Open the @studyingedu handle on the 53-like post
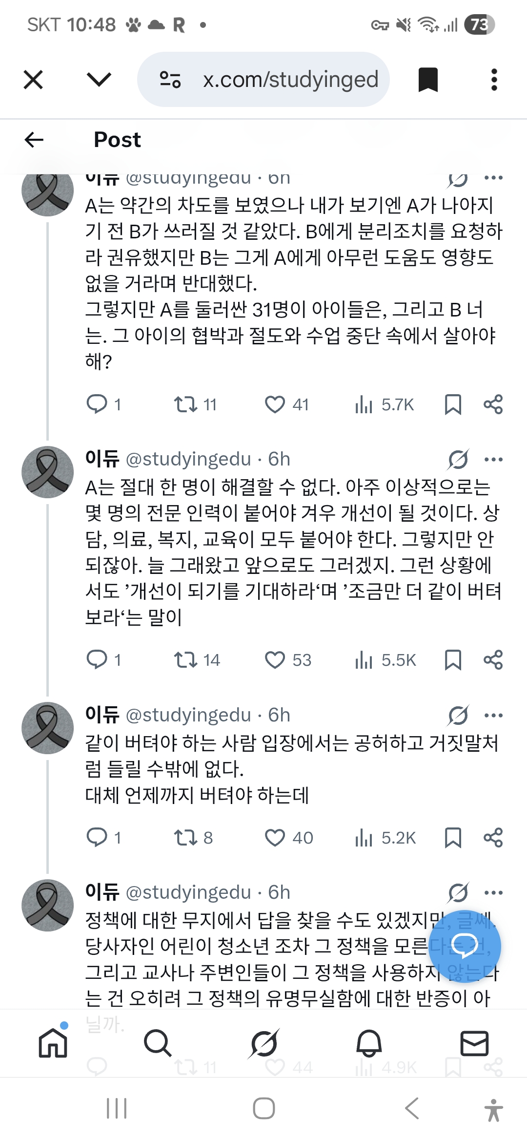This screenshot has width=527, height=1143. point(188,459)
